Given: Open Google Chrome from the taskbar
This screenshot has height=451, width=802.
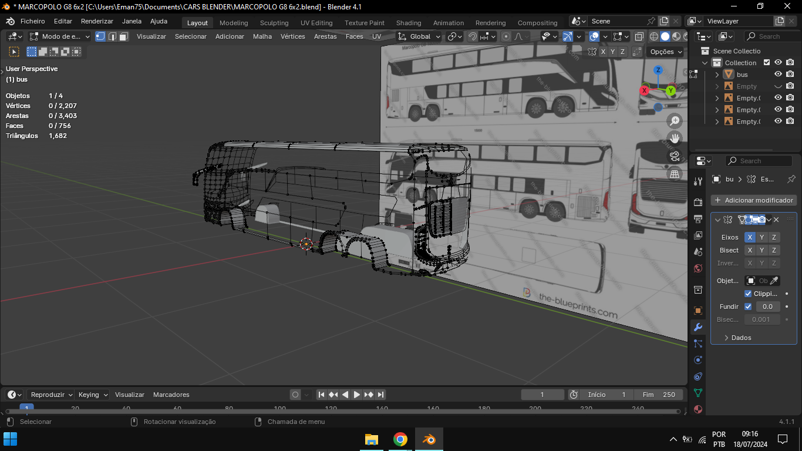Looking at the screenshot, I should [400, 439].
